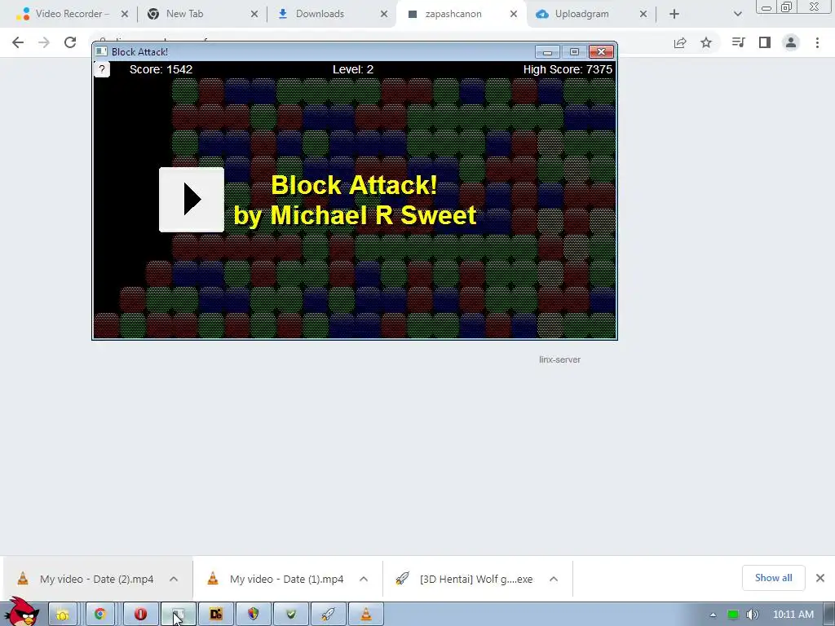835x626 pixels.
Task: Open the volume speaker icon
Action: 753,615
